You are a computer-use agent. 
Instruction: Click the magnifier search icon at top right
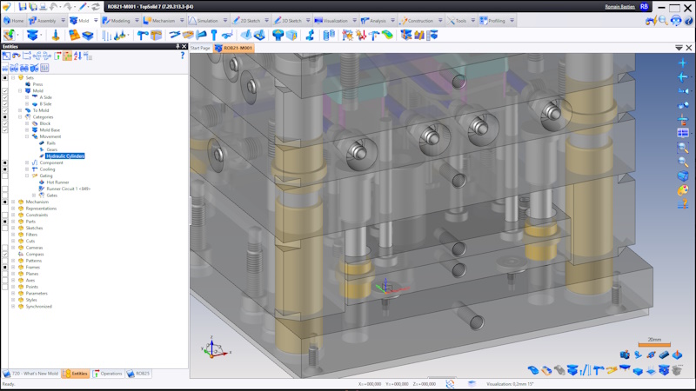pos(663,20)
